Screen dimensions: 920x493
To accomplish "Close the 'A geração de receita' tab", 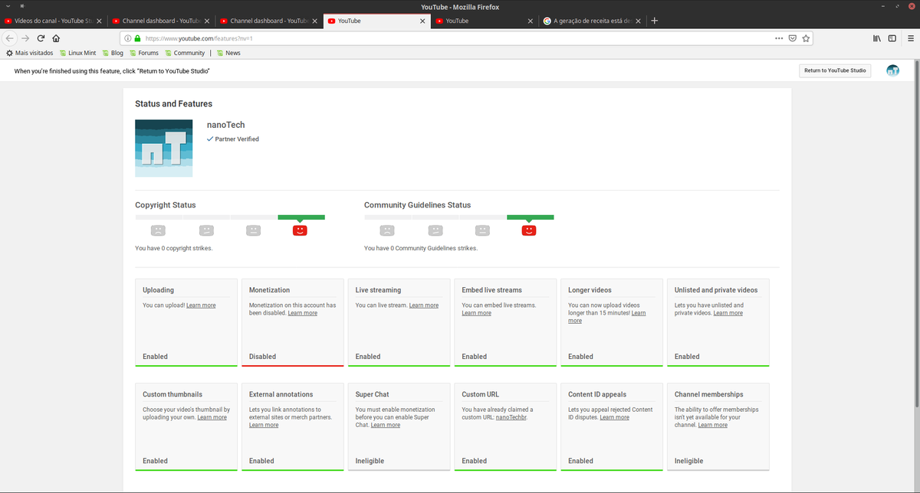I will pyautogui.click(x=638, y=21).
